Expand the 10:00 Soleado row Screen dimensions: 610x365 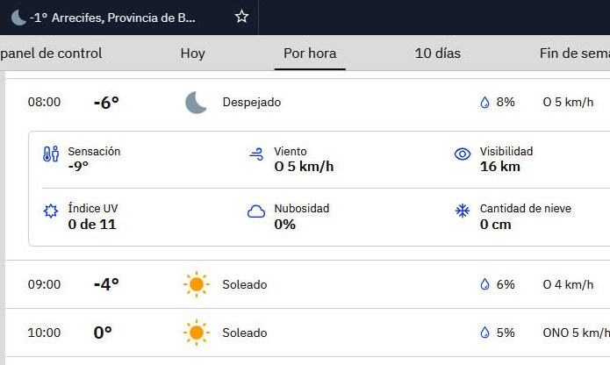click(x=307, y=333)
